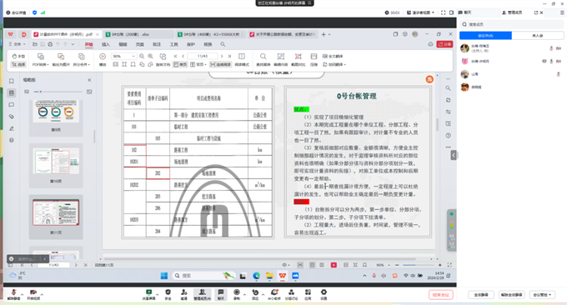Expand share screen options arrow
Viewport: 567px width, 305px height.
(x=157, y=294)
